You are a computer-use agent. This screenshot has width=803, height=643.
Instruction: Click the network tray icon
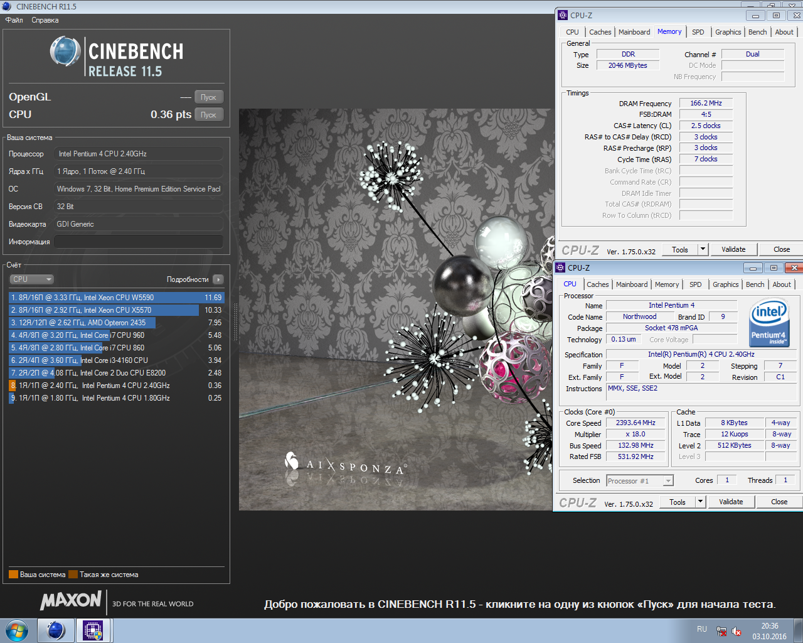(721, 631)
